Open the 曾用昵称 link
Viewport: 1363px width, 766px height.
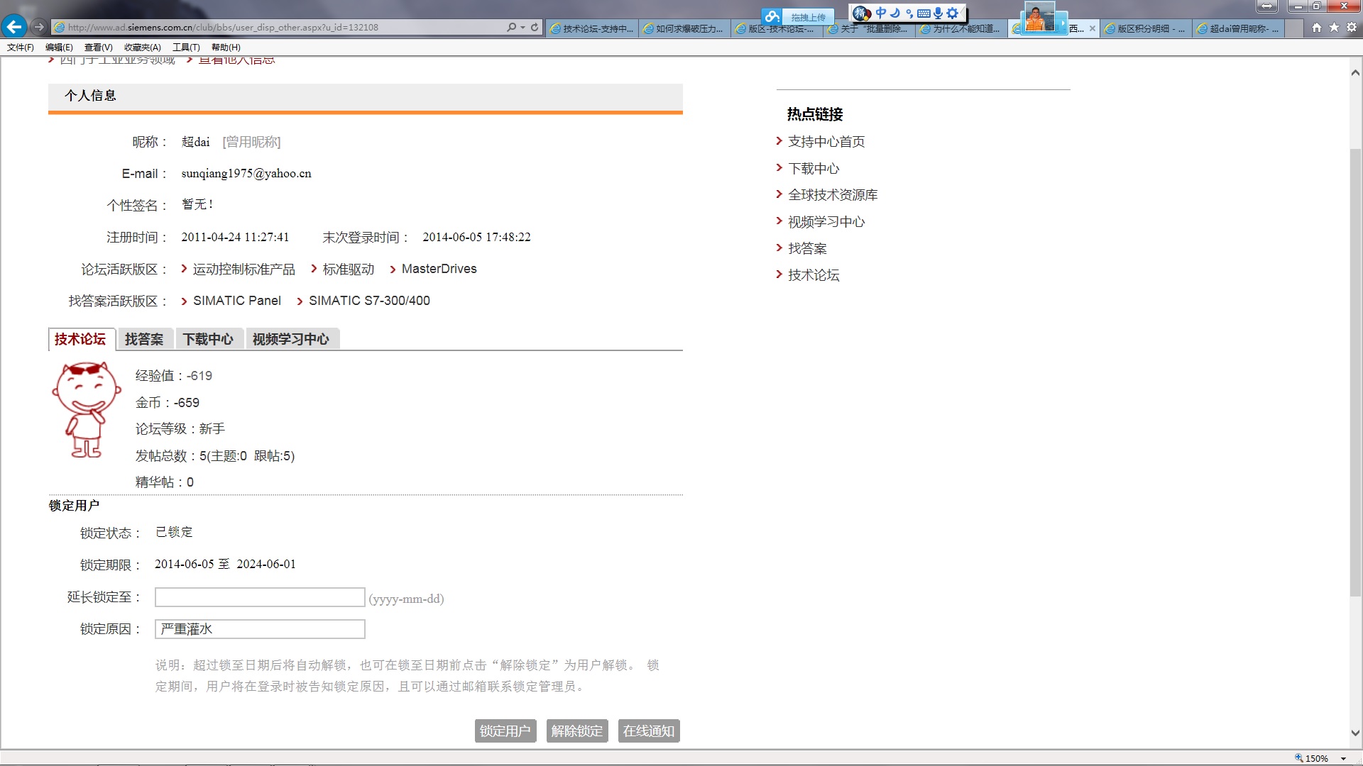coord(251,142)
